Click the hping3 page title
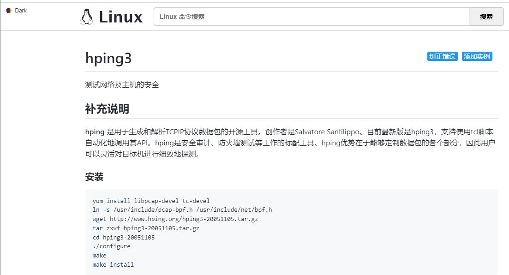509x275 pixels. 108,59
